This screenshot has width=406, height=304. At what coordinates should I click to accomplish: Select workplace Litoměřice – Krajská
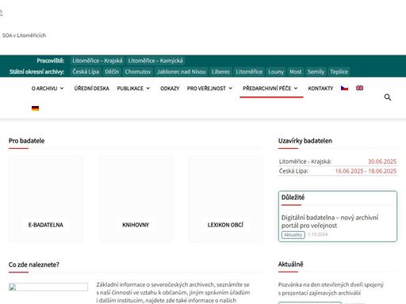(98, 61)
